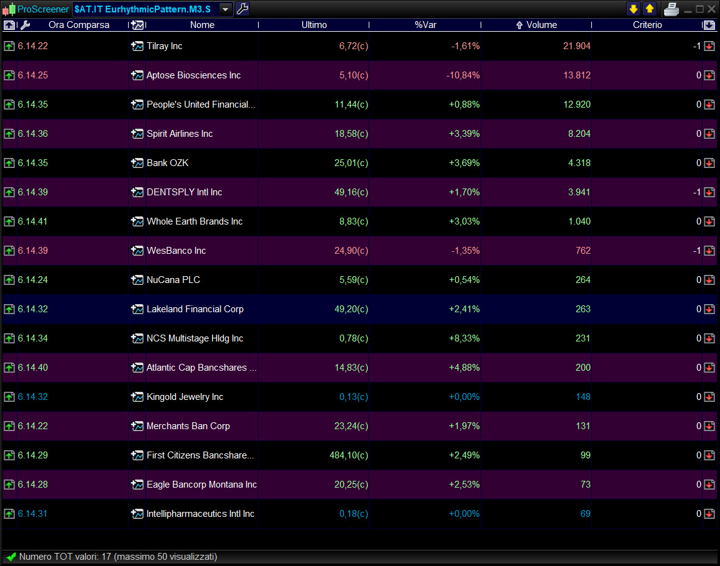Screen dimensions: 720x566
Task: Select Lakeland Financial Corp name
Action: tap(195, 309)
